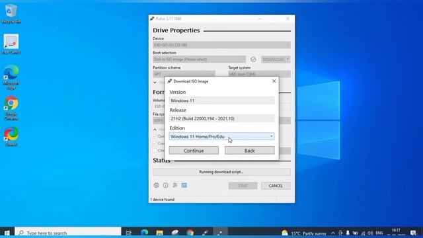The image size is (423, 238).
Task: Open Google Chrome from the taskbar
Action: tap(190, 233)
